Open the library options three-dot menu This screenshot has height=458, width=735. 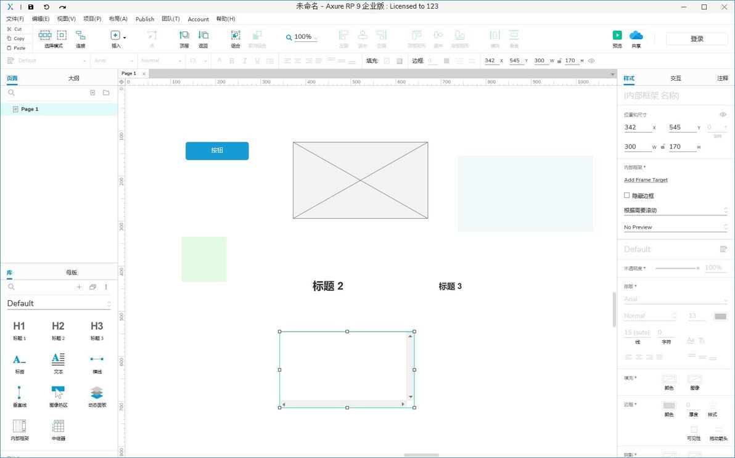click(x=106, y=287)
